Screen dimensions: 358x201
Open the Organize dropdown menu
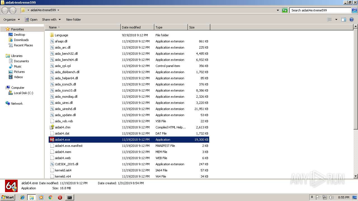[11, 20]
